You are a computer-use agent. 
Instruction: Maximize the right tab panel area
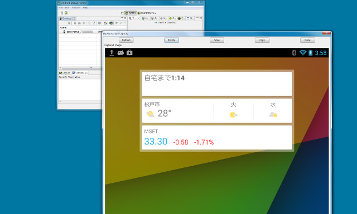coord(201,18)
